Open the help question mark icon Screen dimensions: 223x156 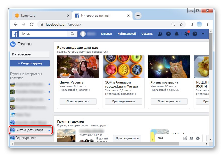[x=195, y=34]
